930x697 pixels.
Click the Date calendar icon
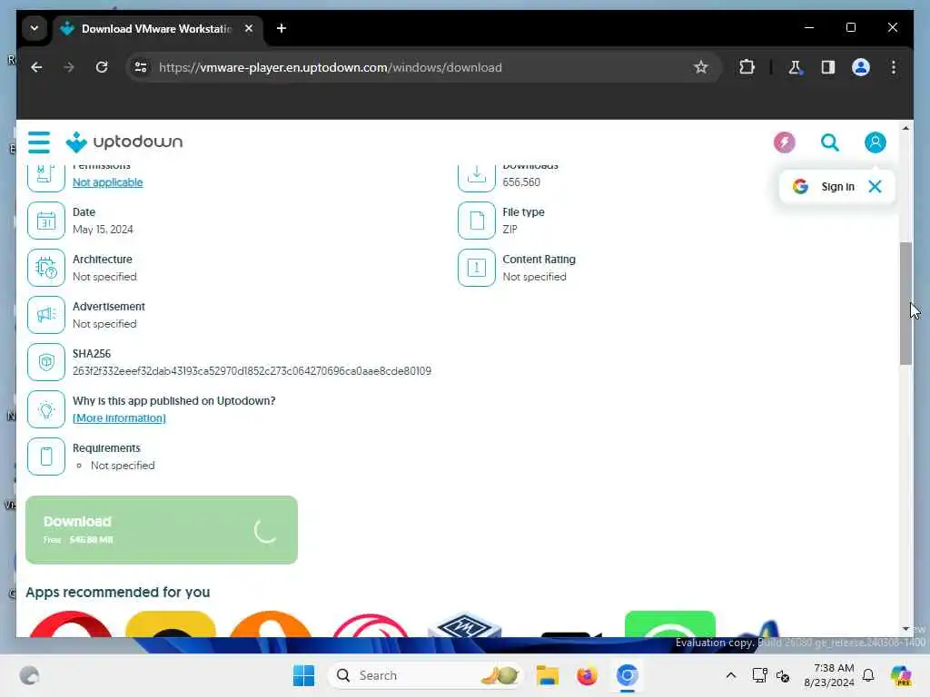[46, 221]
